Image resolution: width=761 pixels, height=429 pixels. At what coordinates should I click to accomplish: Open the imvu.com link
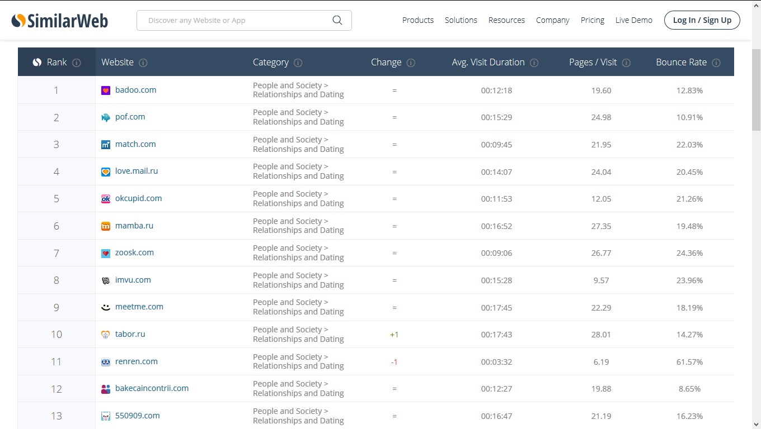(x=133, y=280)
